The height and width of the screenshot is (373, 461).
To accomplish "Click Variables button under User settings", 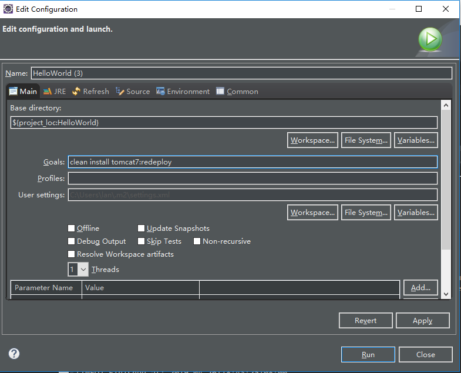I will pos(416,213).
